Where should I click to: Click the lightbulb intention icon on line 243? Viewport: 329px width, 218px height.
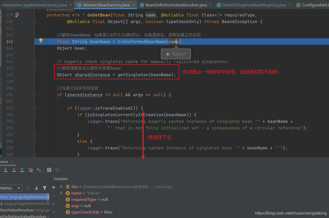(41, 41)
